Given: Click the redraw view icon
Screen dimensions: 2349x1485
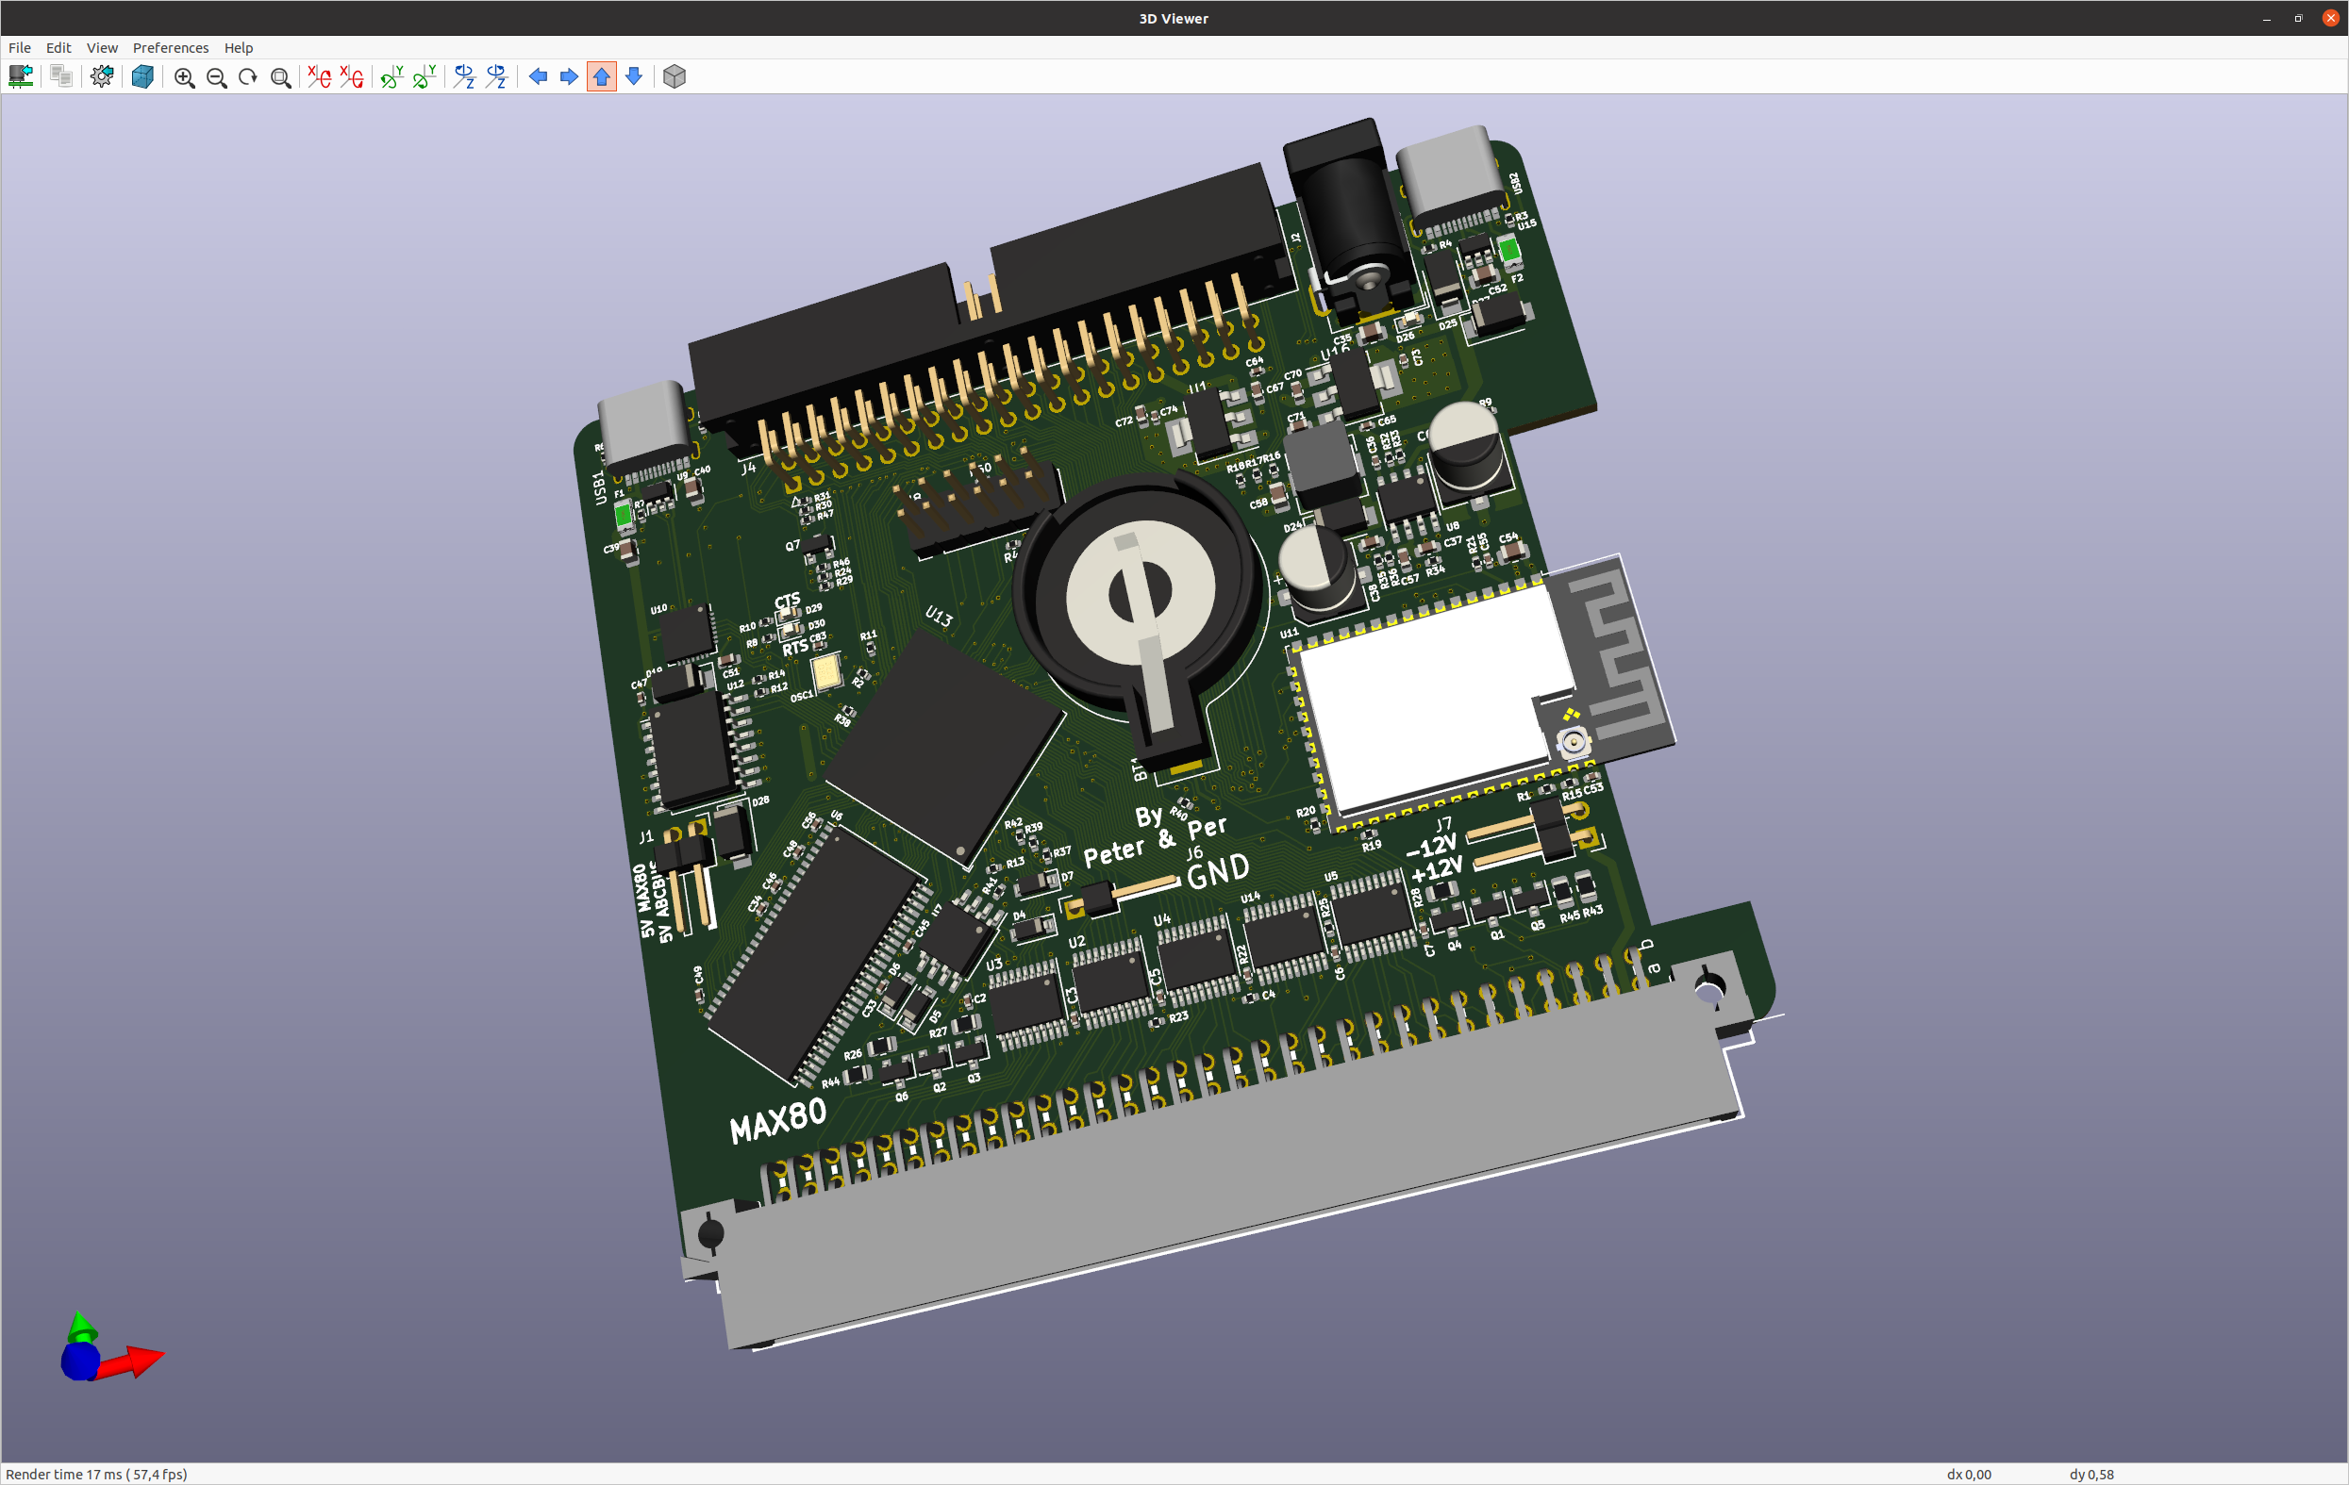Looking at the screenshot, I should coord(248,77).
